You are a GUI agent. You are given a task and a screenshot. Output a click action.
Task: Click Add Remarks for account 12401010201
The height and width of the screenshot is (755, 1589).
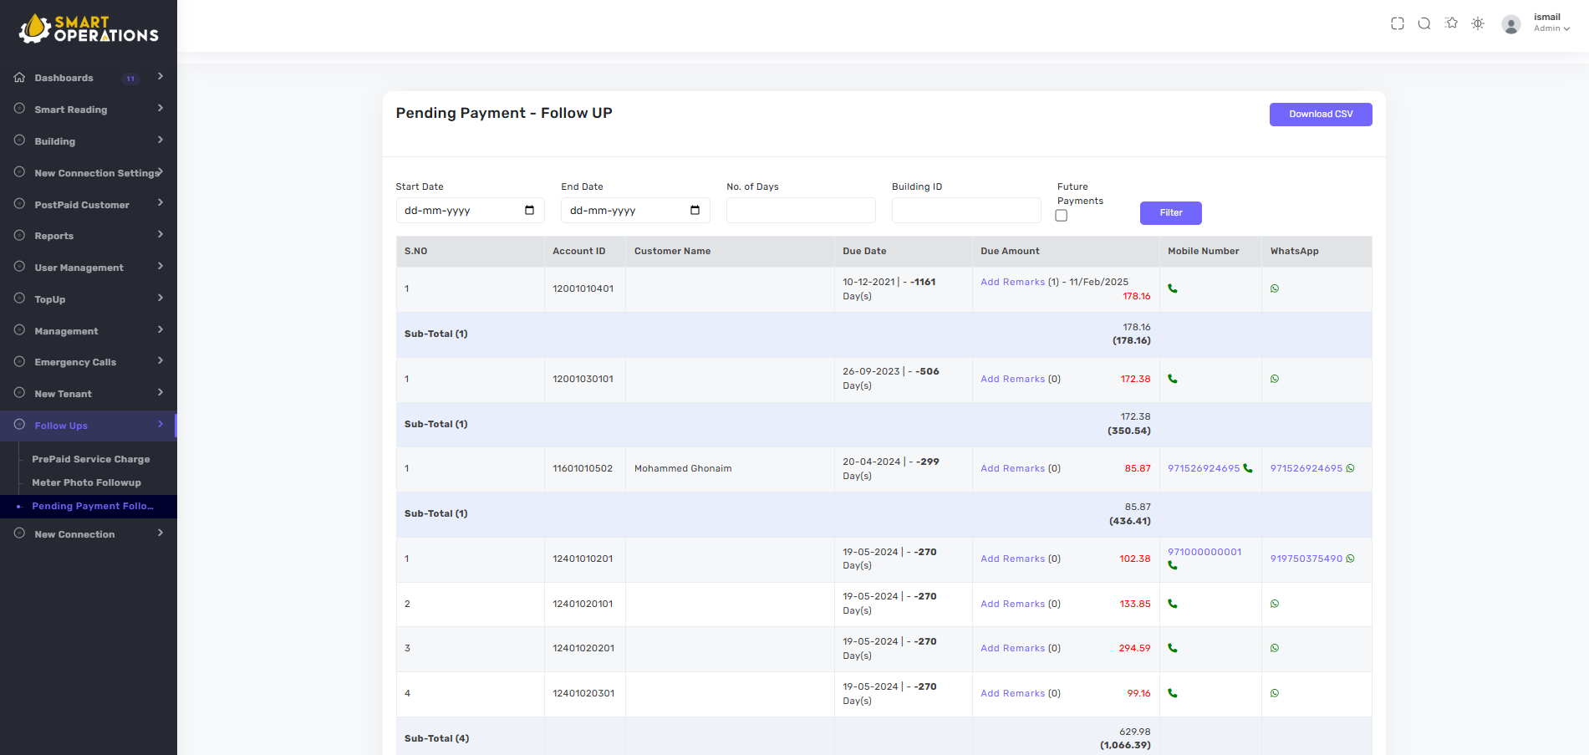pos(1012,559)
